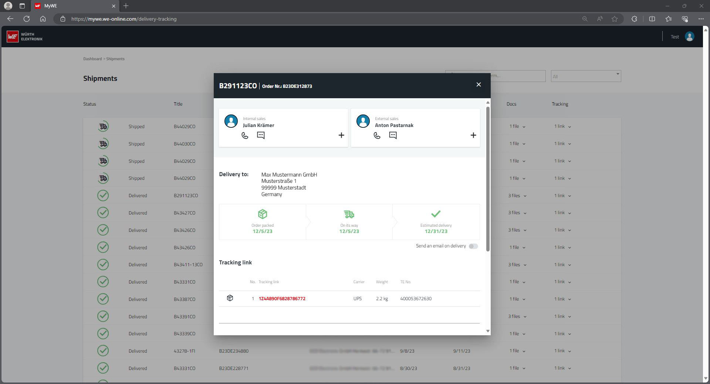
Task: Click phone icon under Julian Krämer
Action: (245, 136)
